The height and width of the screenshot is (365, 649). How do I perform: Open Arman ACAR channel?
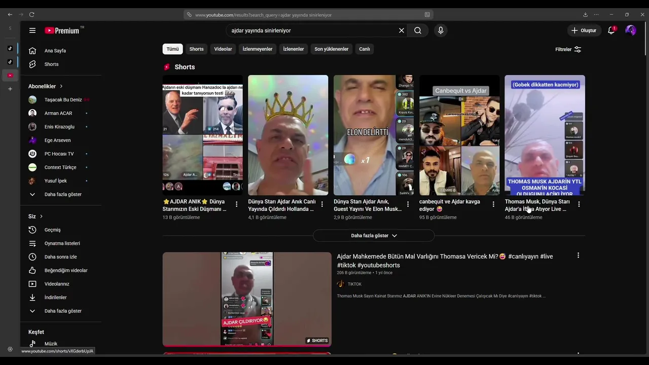pos(59,114)
